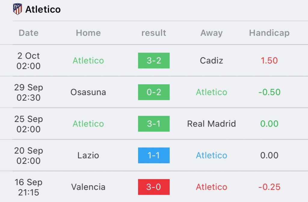Click the red 3-0 loss result badge
This screenshot has width=308, height=202.
click(x=154, y=187)
